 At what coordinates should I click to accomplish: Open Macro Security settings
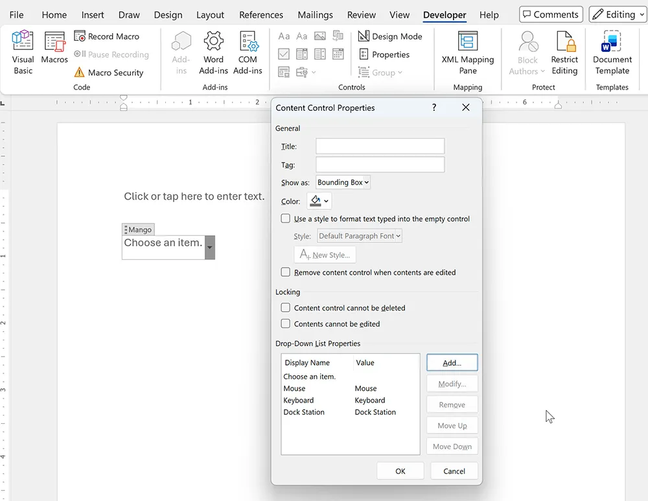pos(111,73)
